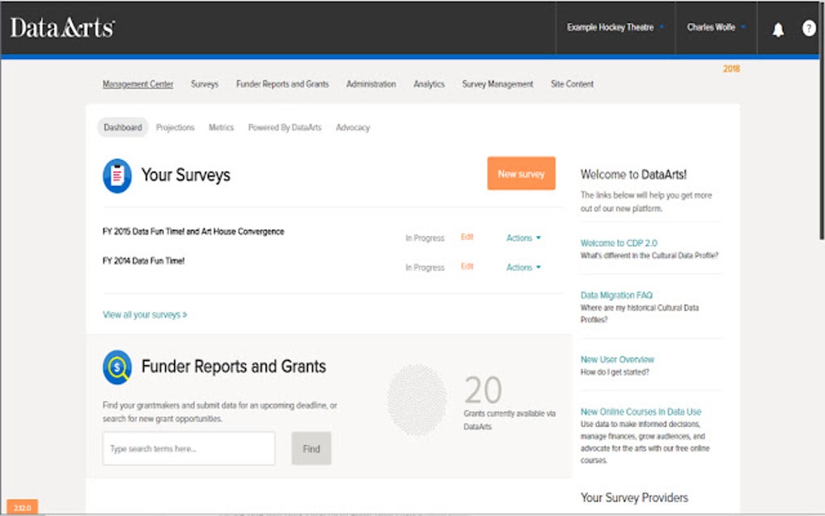The height and width of the screenshot is (516, 825).
Task: Click the New survey button
Action: [x=520, y=173]
